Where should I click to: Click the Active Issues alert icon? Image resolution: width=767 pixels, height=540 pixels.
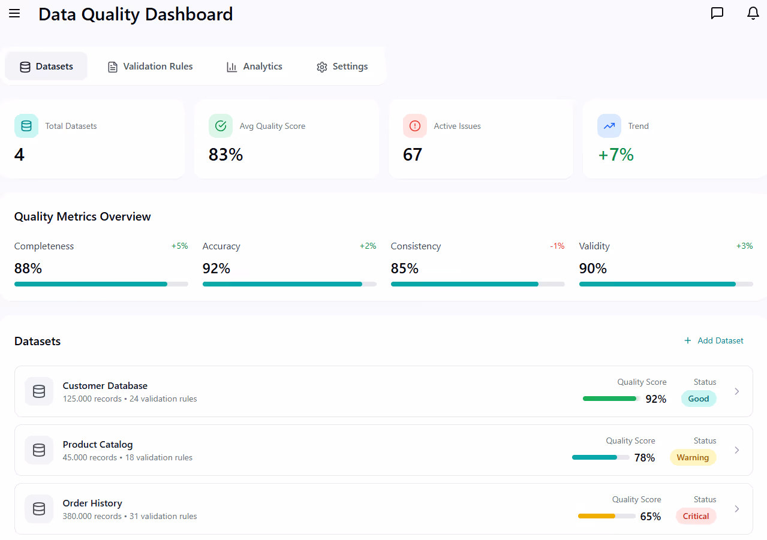[x=414, y=126]
